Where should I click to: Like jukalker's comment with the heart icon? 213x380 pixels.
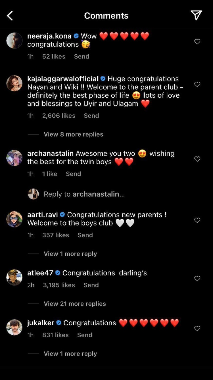(x=197, y=328)
